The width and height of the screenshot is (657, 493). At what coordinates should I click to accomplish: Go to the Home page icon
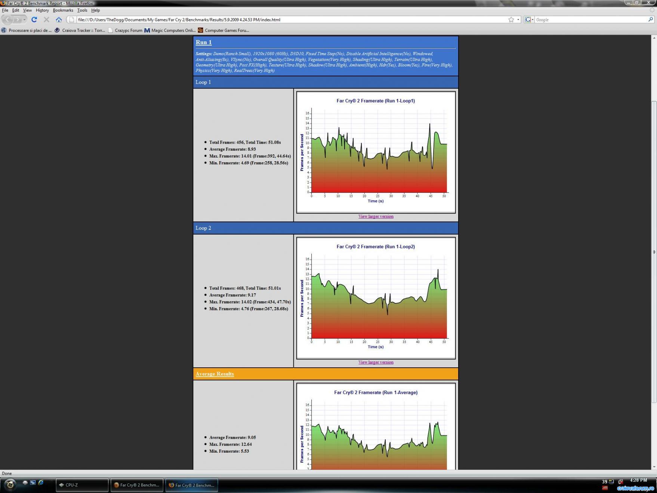[59, 19]
